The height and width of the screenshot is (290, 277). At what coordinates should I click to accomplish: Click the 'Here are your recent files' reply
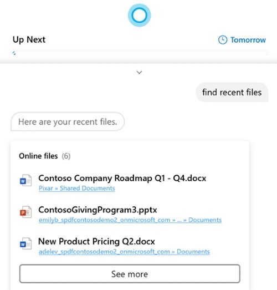tap(68, 121)
